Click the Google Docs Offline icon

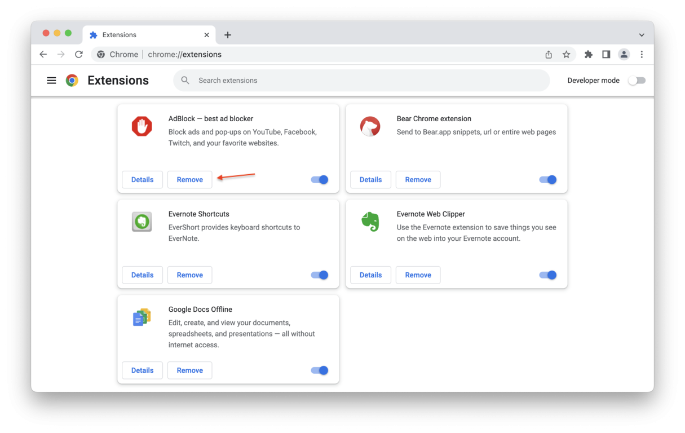click(x=142, y=317)
